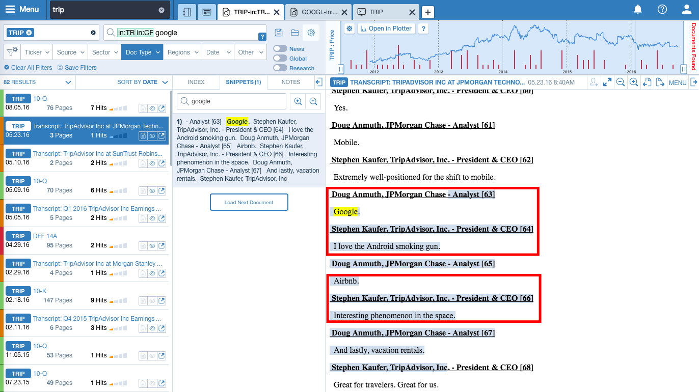Preview the 05.09.16 10-Q with the eye icon
This screenshot has height=392, width=699.
tap(152, 190)
